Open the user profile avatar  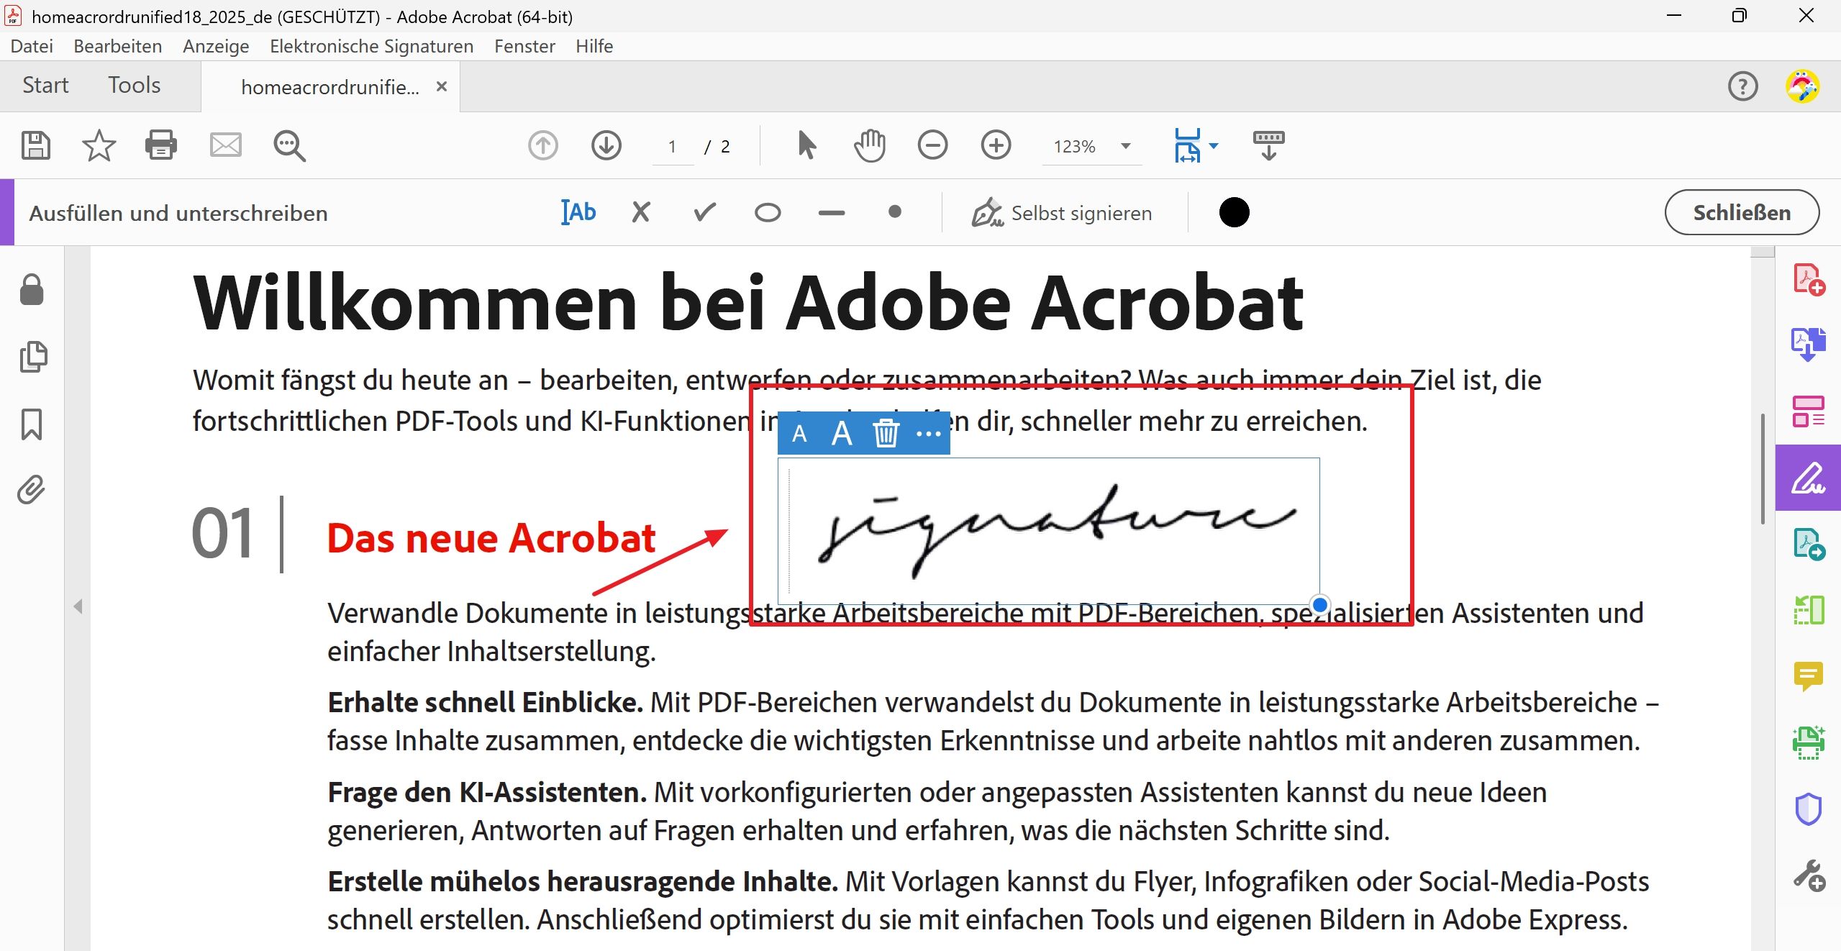pyautogui.click(x=1803, y=86)
